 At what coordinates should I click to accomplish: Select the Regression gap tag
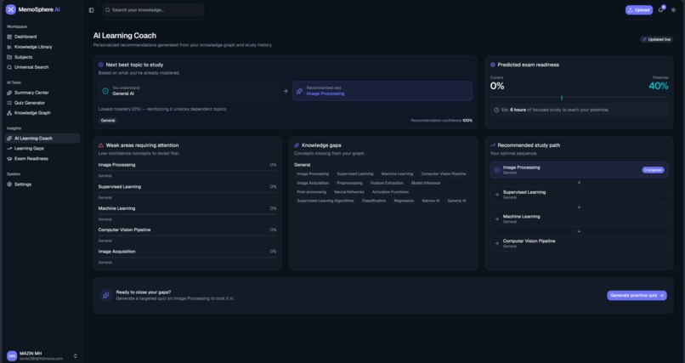pyautogui.click(x=404, y=201)
